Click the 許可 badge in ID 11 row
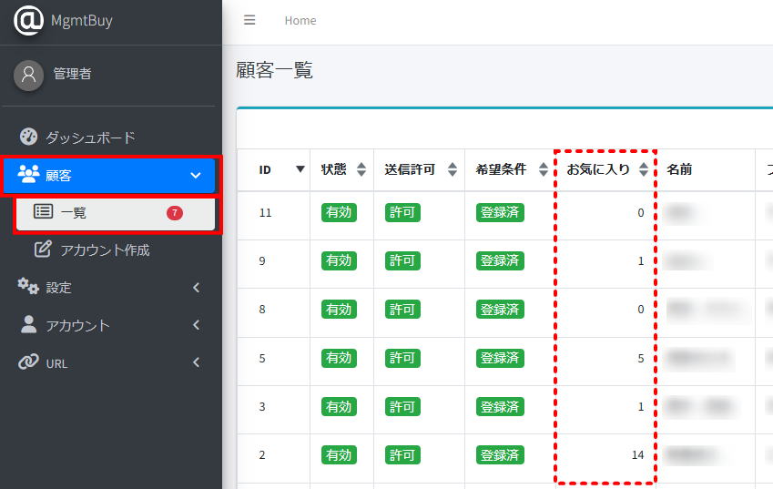This screenshot has width=773, height=489. point(402,212)
